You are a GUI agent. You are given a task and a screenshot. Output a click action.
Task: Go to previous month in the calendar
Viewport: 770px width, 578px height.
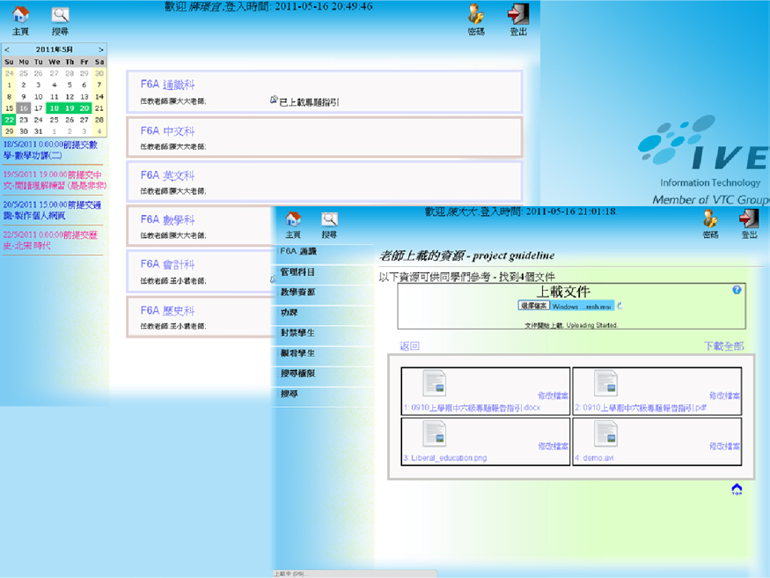(6, 50)
